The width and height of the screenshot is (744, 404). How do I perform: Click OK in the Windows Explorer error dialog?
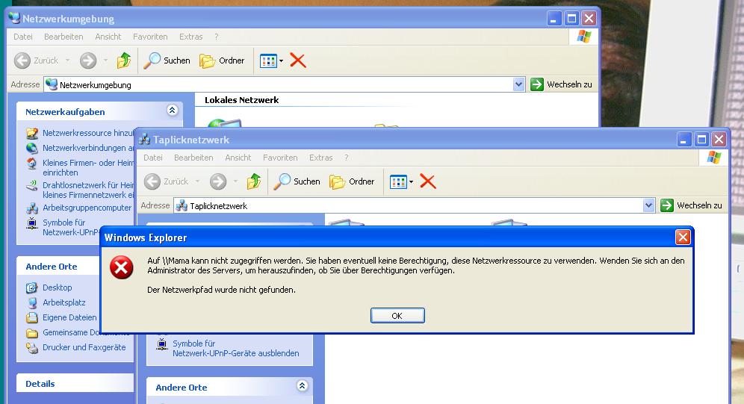[x=397, y=316]
